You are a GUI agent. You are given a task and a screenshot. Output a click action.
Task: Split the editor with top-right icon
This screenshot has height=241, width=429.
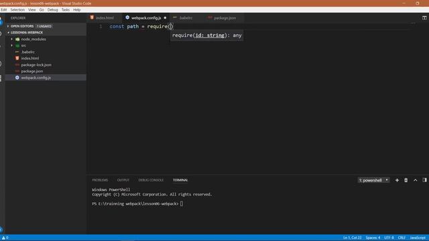pos(424,18)
